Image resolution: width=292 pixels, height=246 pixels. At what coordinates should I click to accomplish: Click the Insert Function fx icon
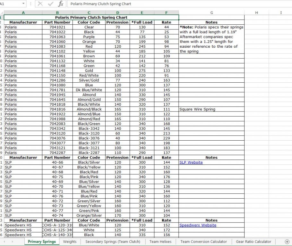pyautogui.click(x=60, y=4)
